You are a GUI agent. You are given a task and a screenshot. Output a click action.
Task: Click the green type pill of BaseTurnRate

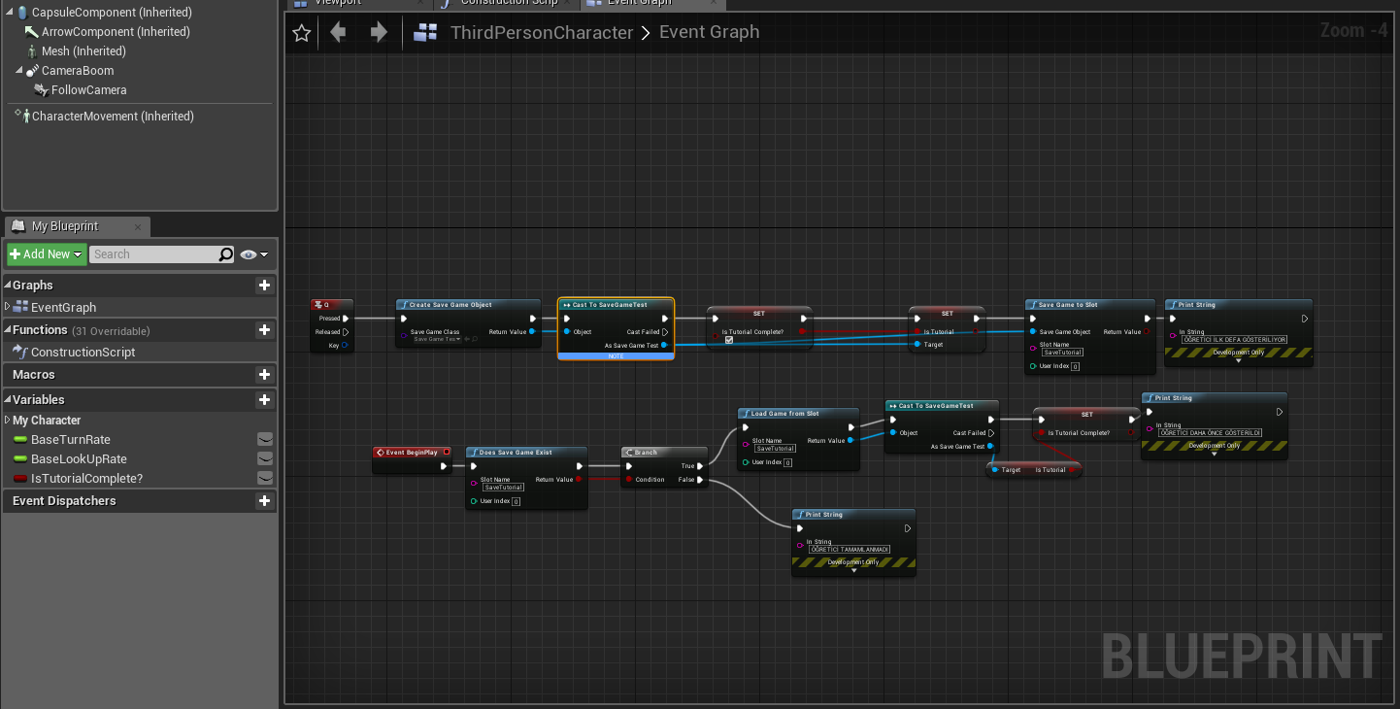click(20, 440)
